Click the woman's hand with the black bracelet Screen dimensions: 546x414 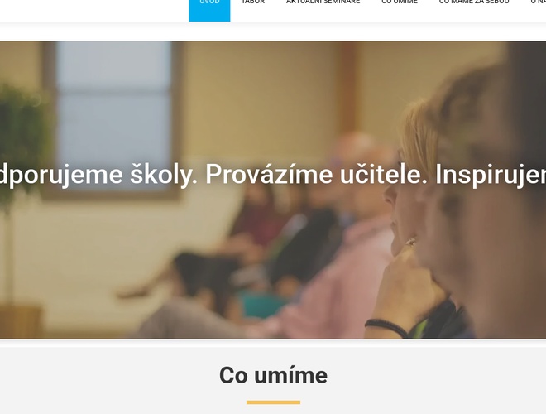(404, 296)
